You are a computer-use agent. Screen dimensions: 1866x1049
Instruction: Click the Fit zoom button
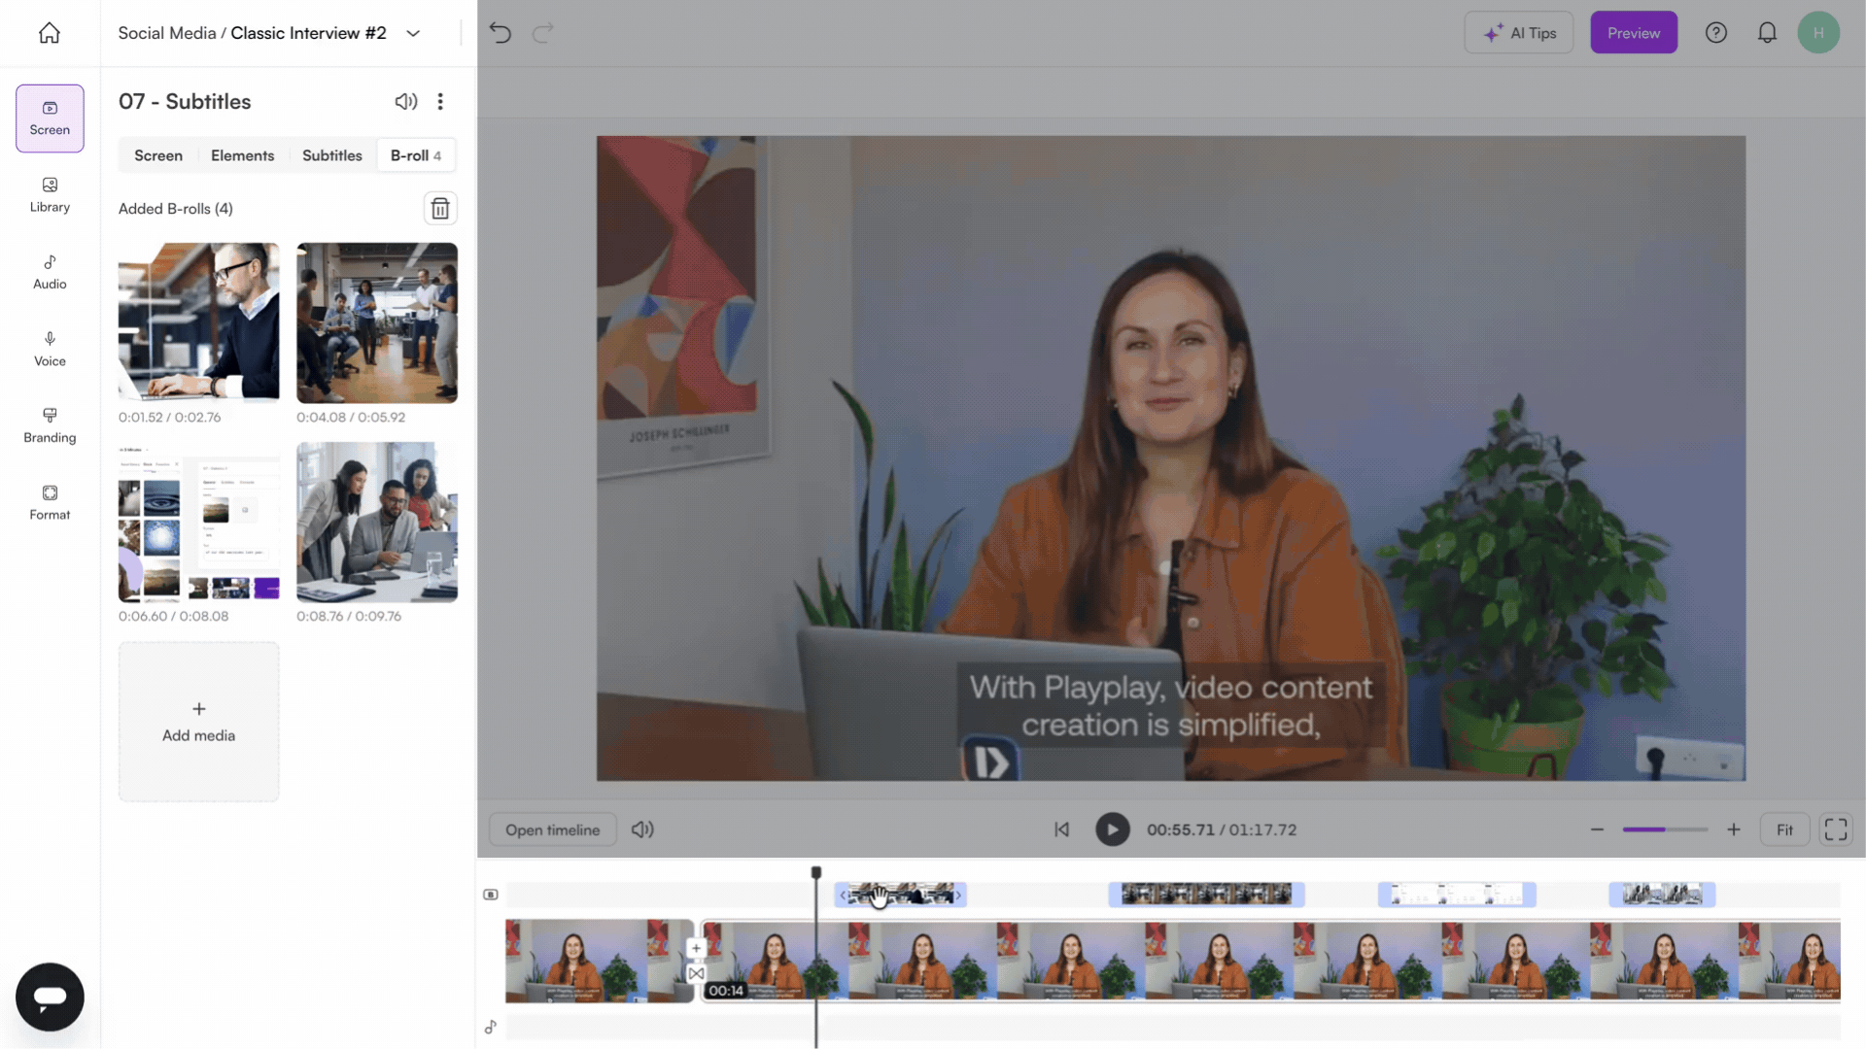pos(1784,829)
